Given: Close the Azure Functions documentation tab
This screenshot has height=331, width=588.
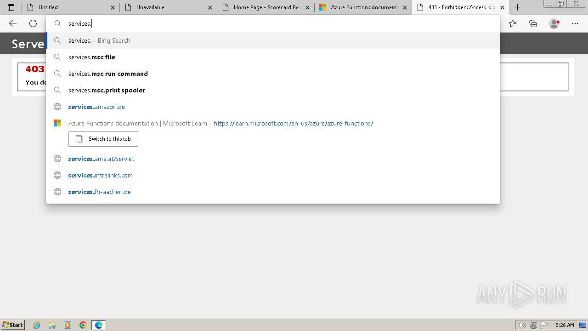Looking at the screenshot, I should coord(405,7).
